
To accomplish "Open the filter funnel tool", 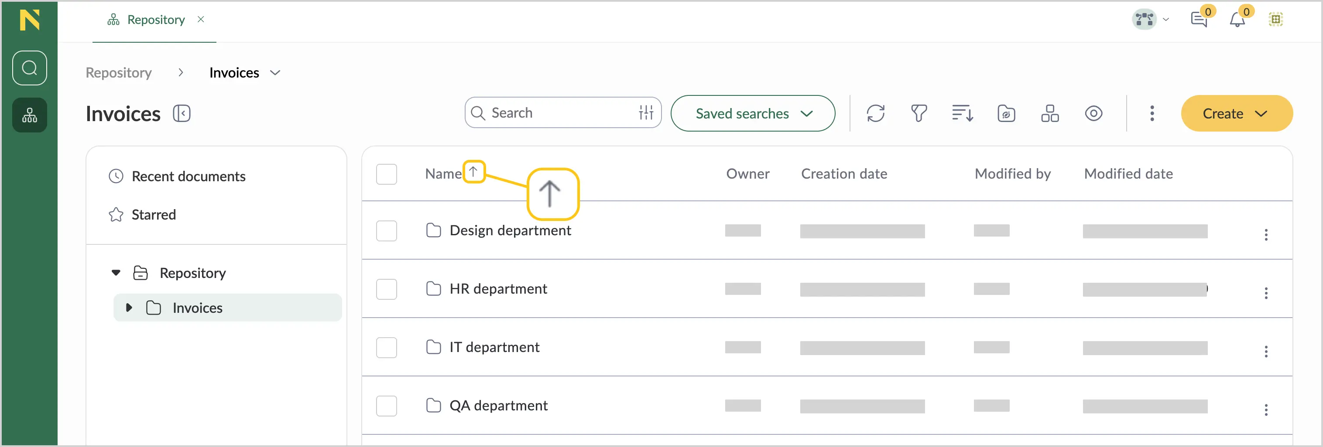I will 919,113.
